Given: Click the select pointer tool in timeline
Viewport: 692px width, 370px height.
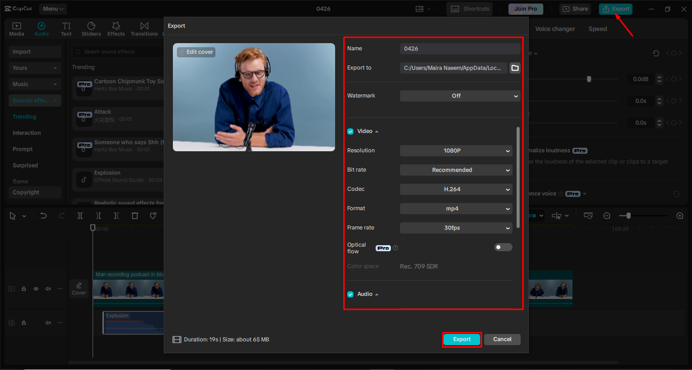Looking at the screenshot, I should click(x=13, y=216).
